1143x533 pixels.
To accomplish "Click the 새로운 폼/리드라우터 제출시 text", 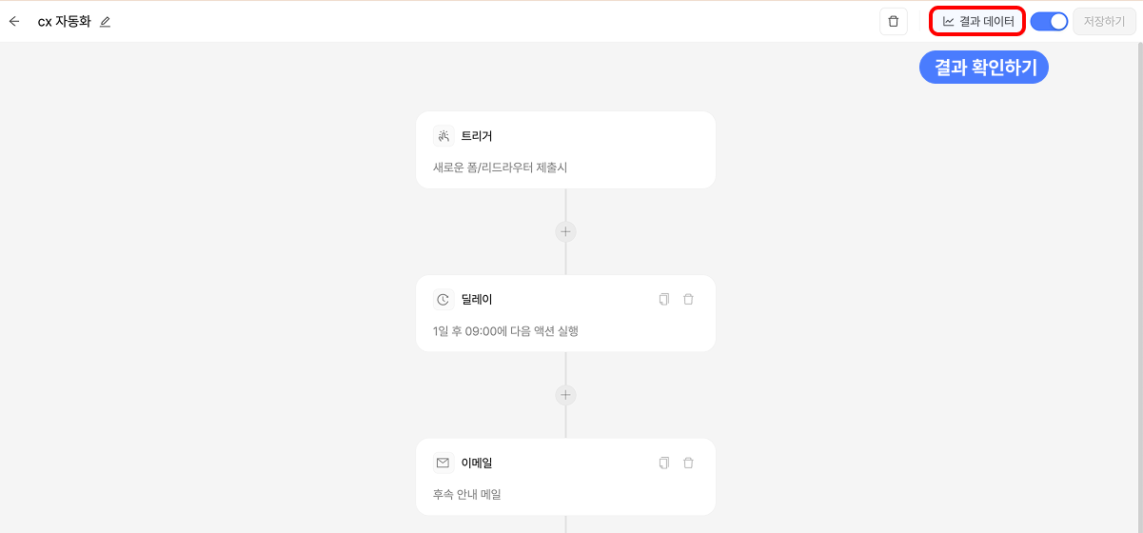I will click(500, 168).
